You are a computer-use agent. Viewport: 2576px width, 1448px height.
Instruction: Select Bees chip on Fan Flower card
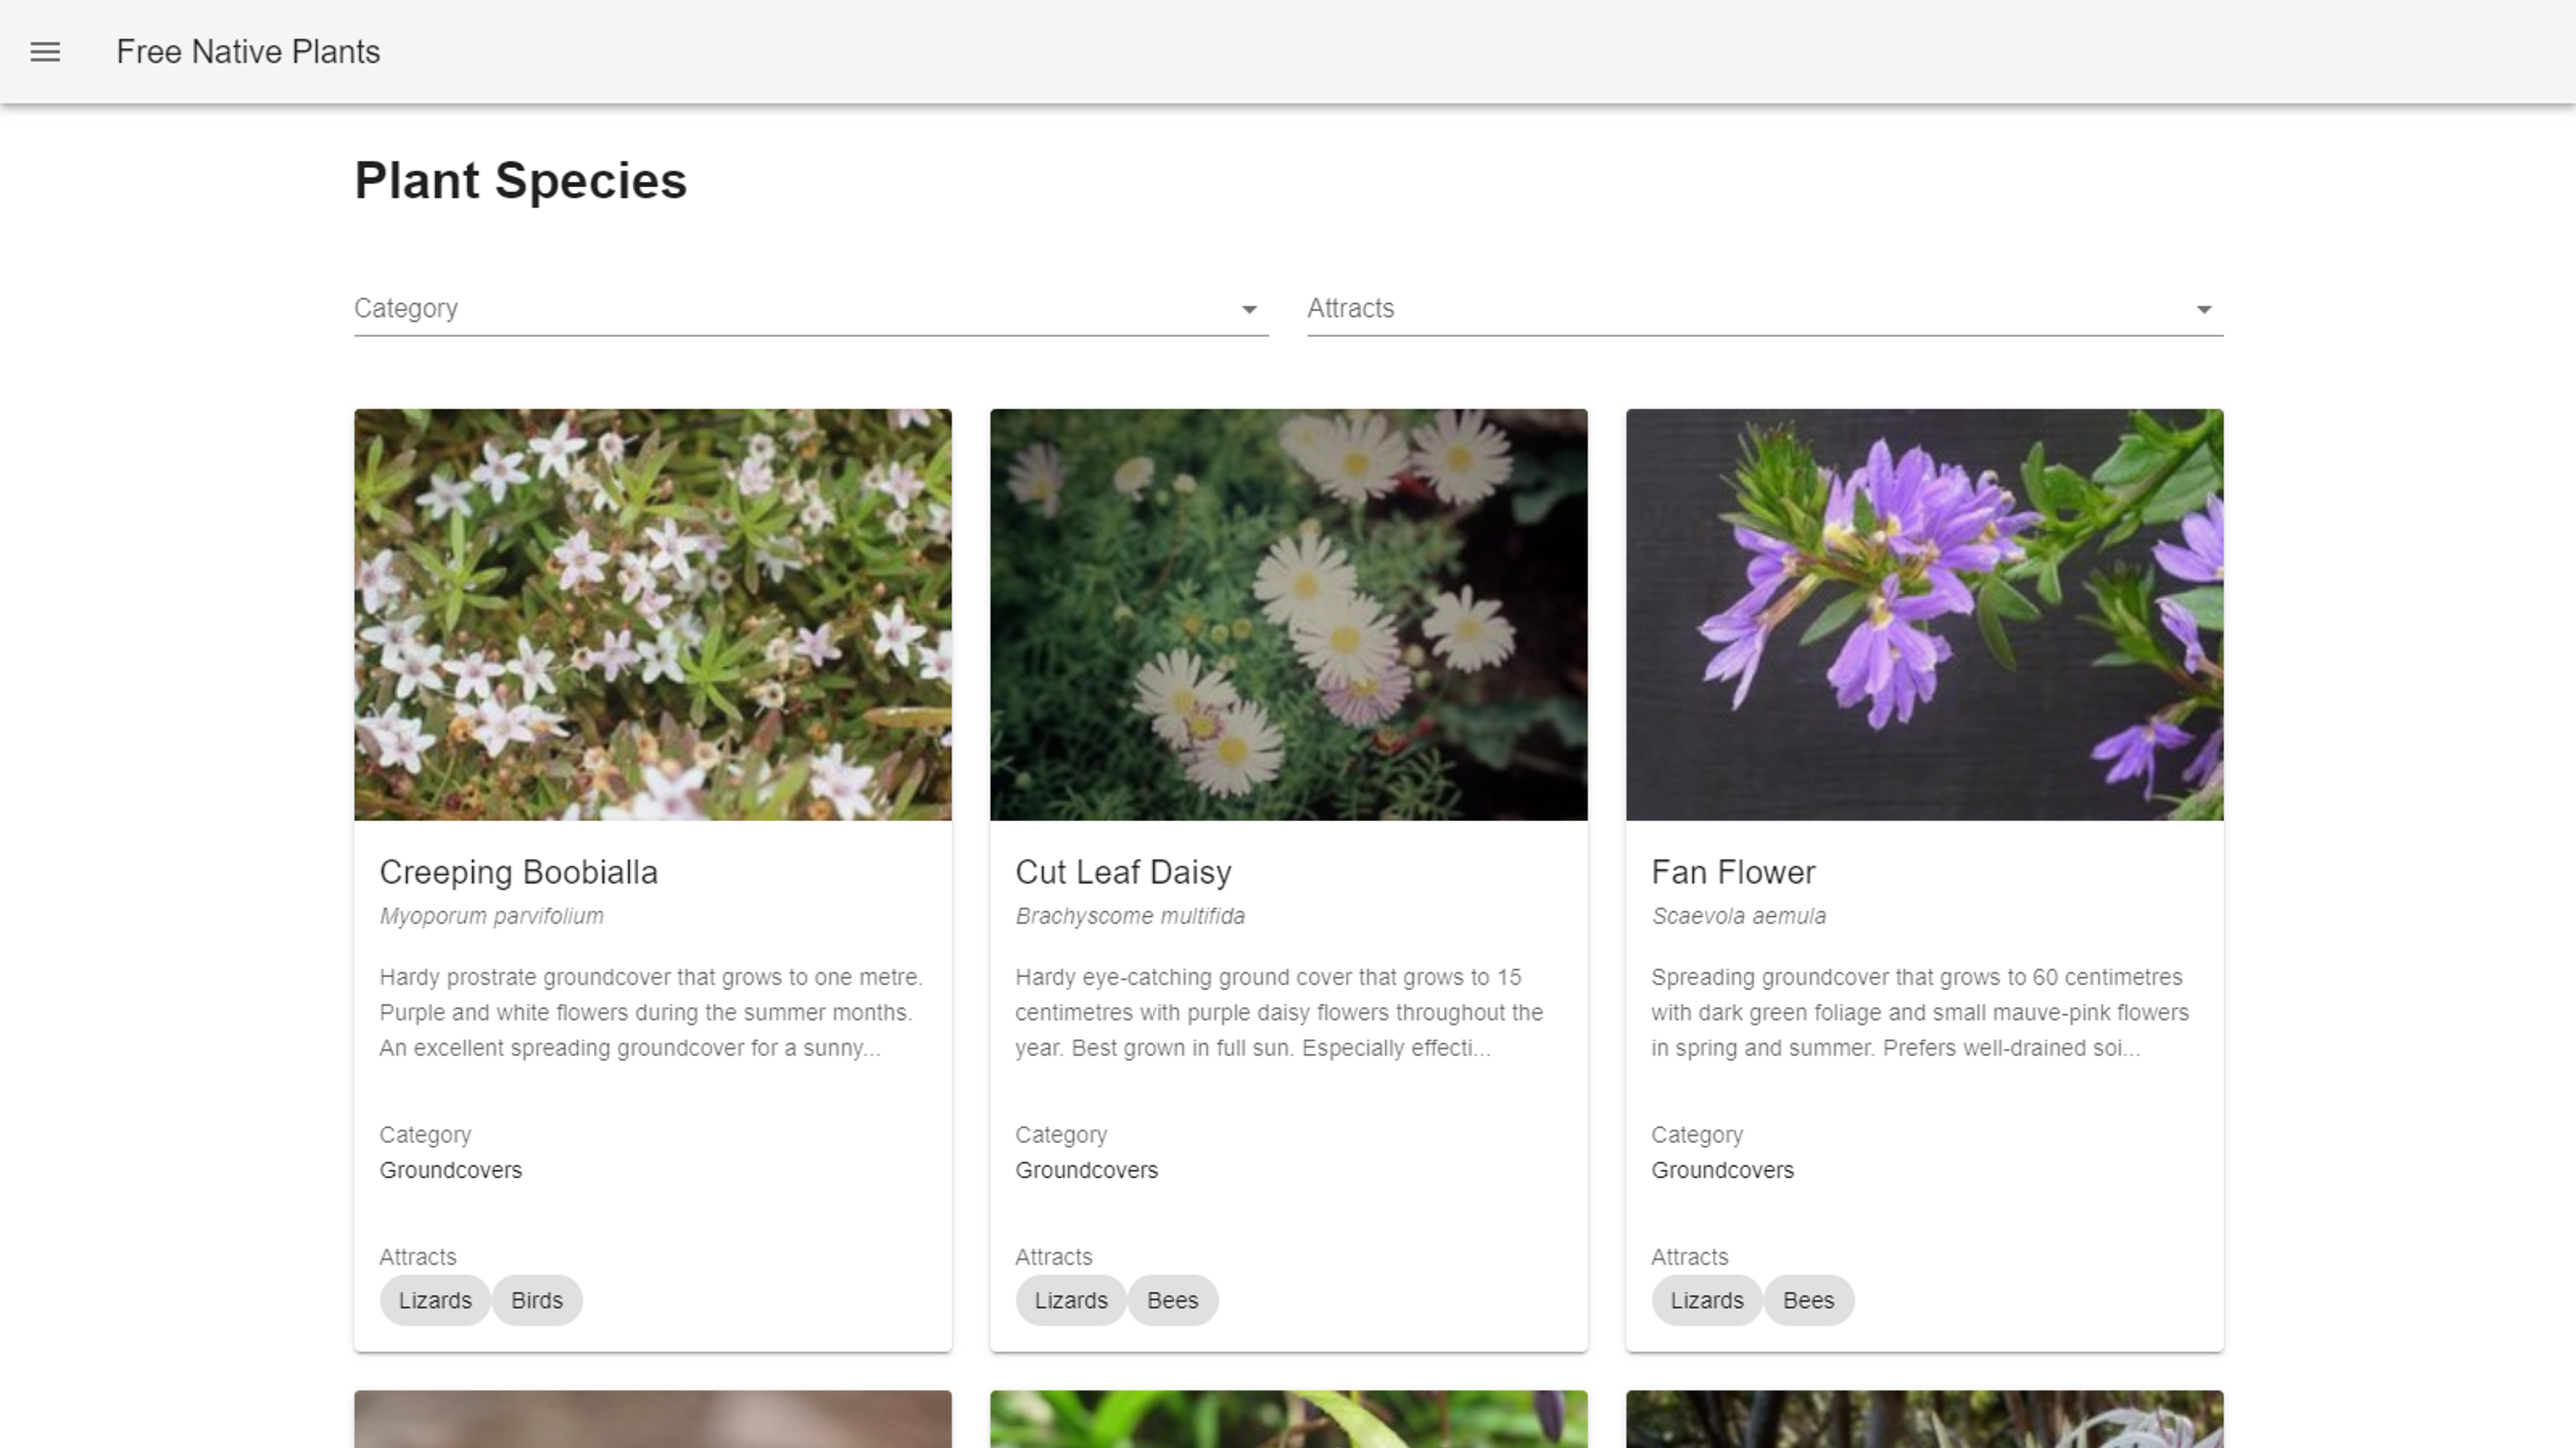coord(1808,1300)
